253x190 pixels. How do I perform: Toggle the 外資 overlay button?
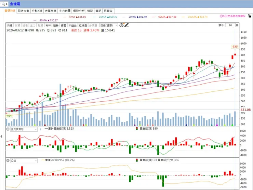pos(17,26)
